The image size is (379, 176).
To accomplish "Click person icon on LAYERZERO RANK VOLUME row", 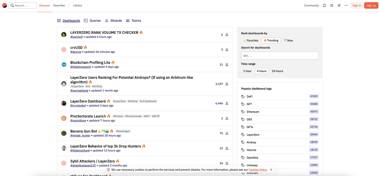I will point(227,35).
